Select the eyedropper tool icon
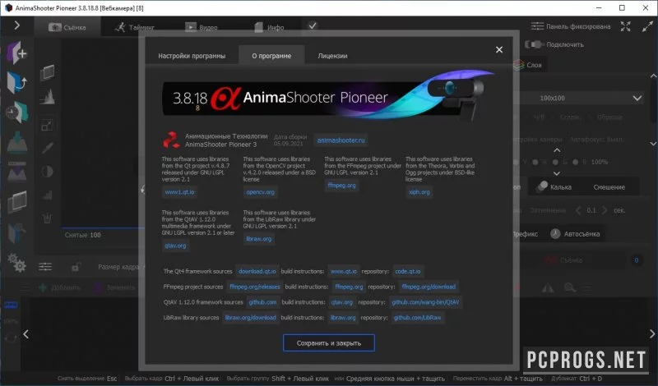658x386 pixels. (48, 148)
